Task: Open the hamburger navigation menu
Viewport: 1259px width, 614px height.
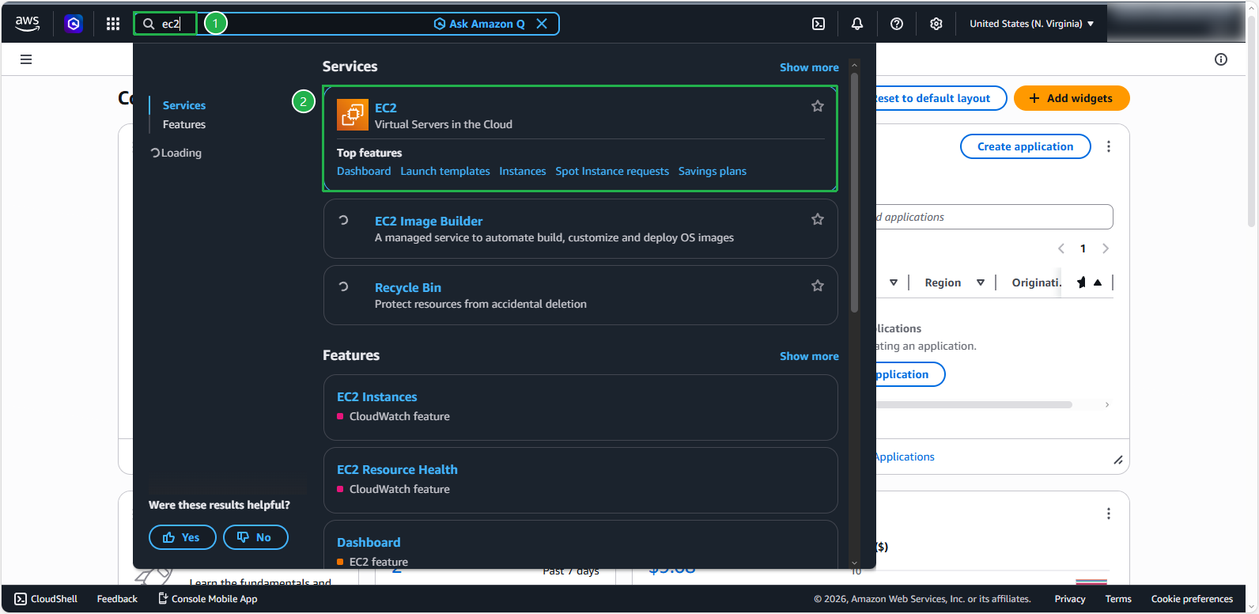Action: 26,59
